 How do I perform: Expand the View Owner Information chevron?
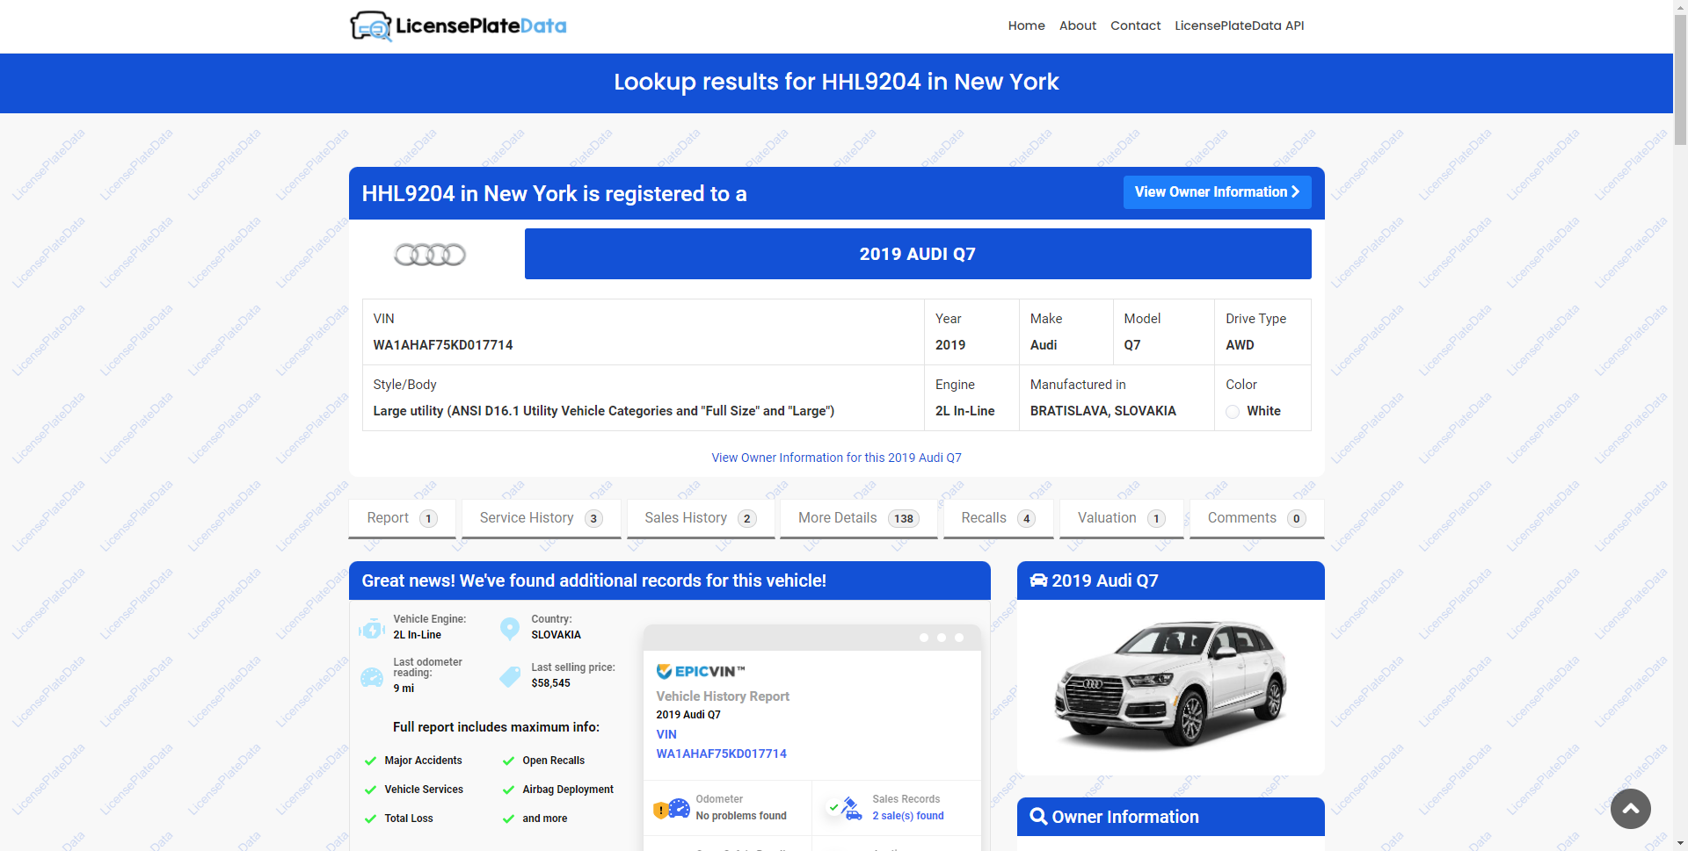pos(1296,191)
